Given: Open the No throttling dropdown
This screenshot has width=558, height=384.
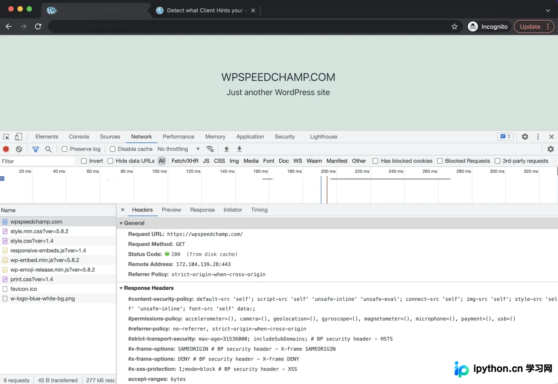Looking at the screenshot, I should coord(178,149).
